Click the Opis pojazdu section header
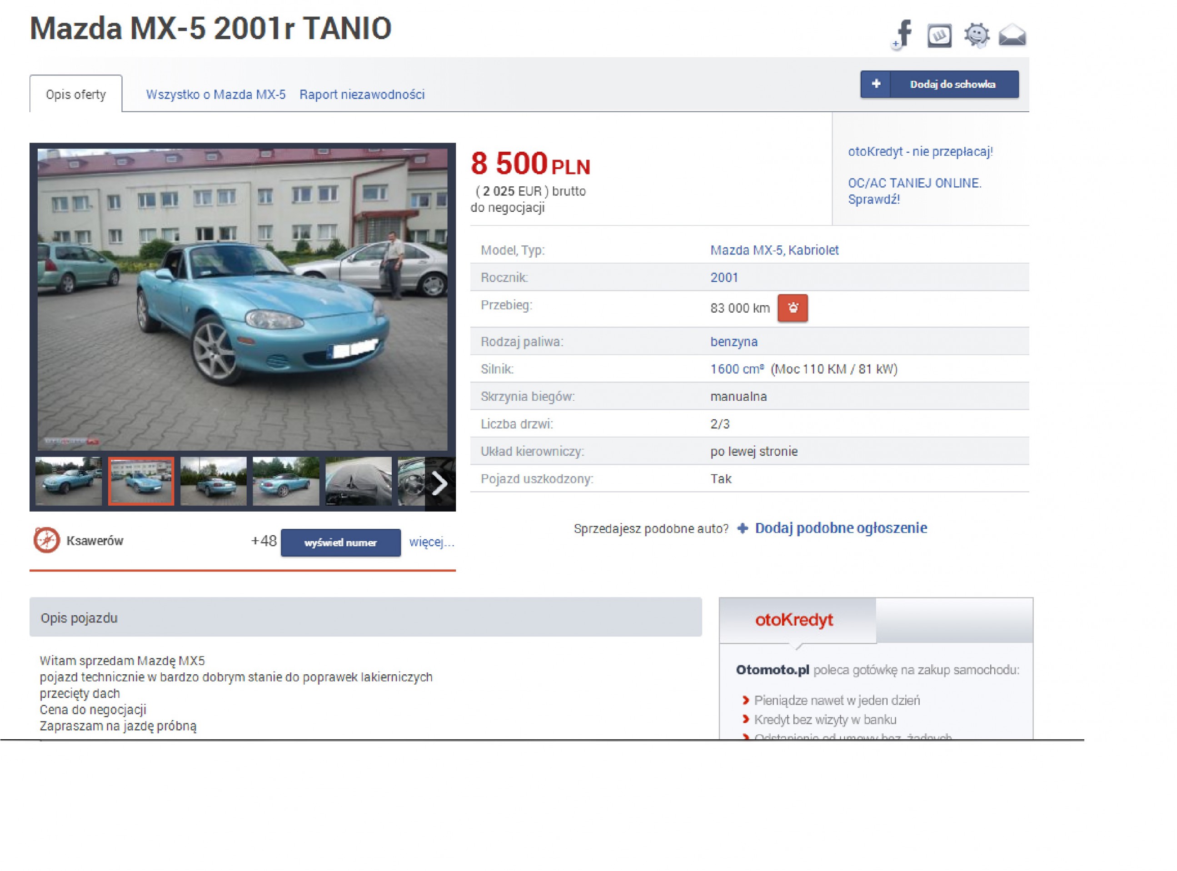The width and height of the screenshot is (1177, 871). [x=365, y=617]
